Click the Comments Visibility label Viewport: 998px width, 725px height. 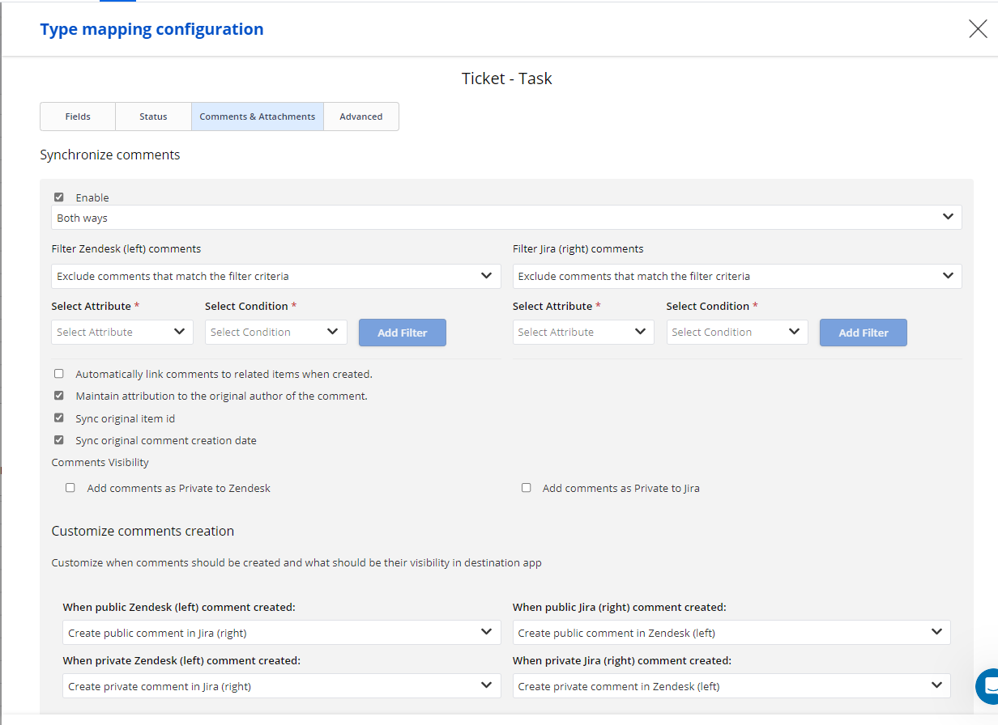tap(100, 462)
